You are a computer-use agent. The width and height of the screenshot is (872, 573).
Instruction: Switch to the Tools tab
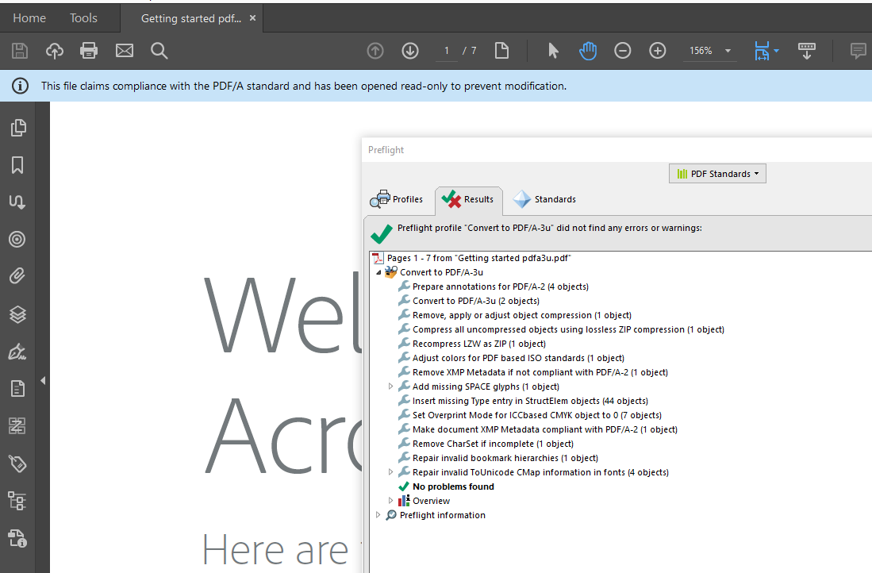(x=83, y=18)
